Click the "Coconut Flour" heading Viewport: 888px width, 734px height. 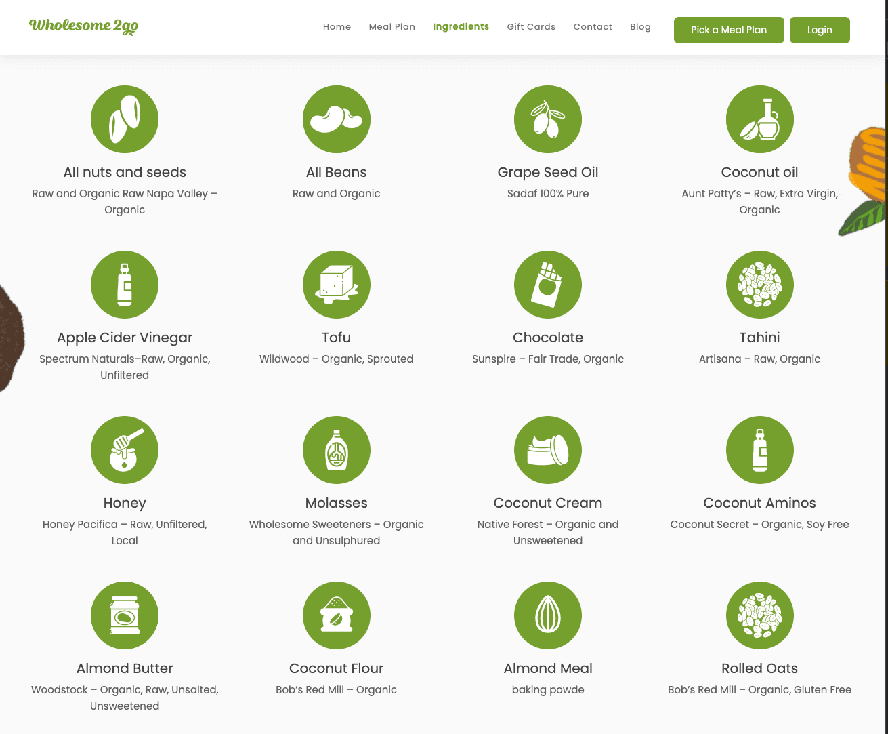point(337,668)
